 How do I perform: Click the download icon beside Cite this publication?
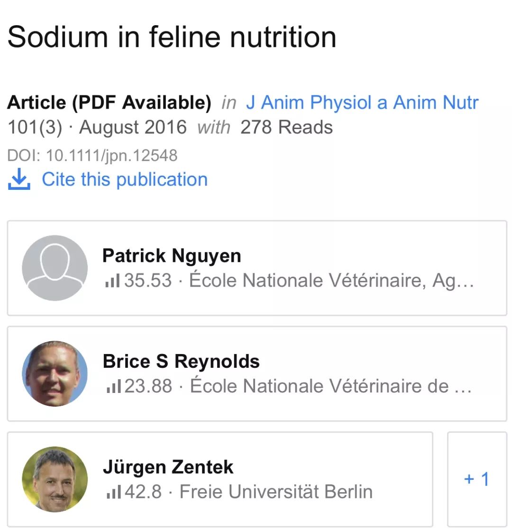[x=19, y=180]
